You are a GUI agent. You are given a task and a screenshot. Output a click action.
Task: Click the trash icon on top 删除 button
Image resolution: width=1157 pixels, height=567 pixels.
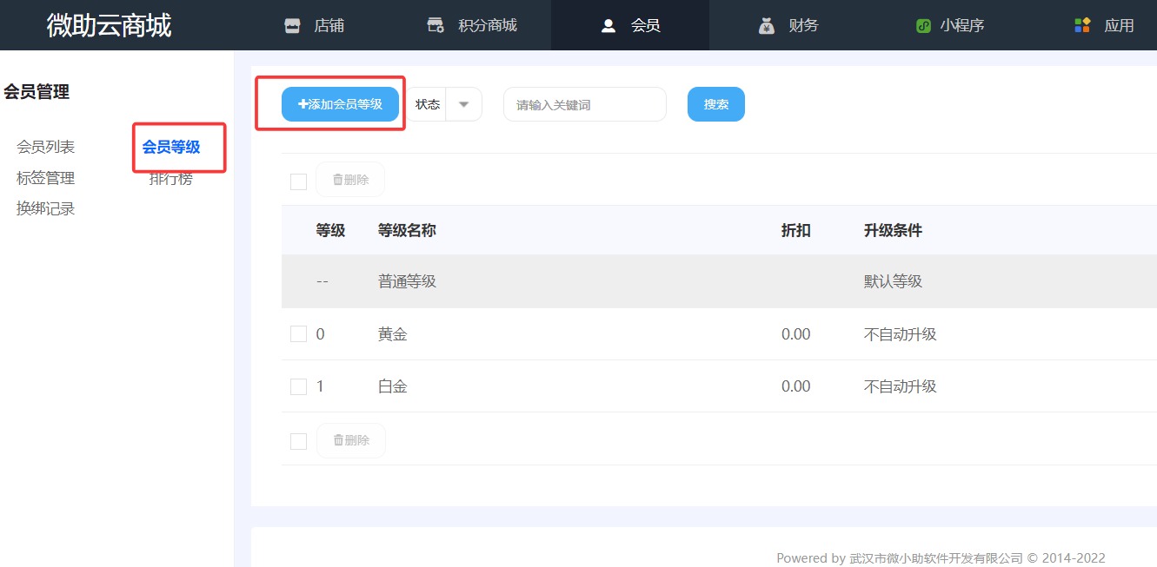[338, 179]
